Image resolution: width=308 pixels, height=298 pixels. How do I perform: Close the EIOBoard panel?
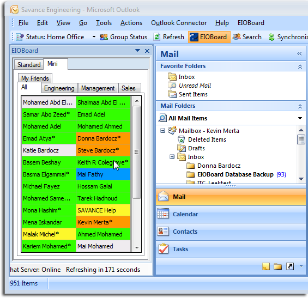[x=147, y=51]
